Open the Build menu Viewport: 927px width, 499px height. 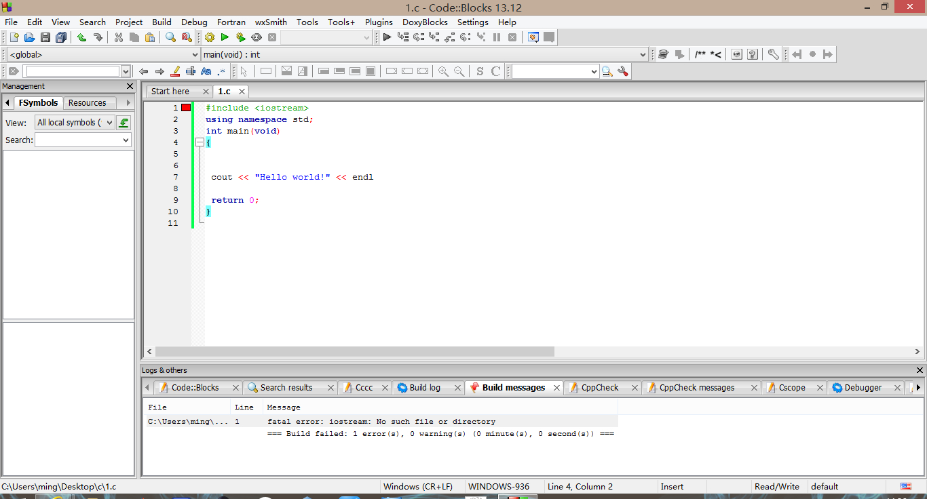click(x=162, y=22)
